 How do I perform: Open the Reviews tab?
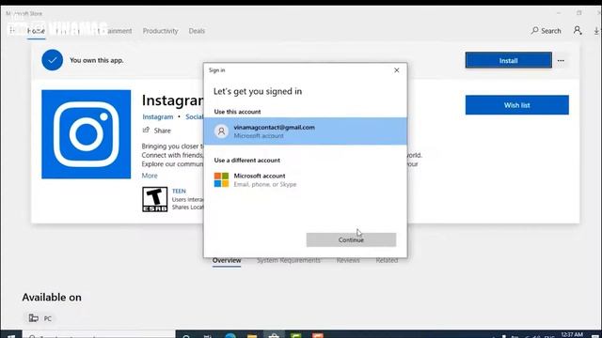click(x=348, y=261)
